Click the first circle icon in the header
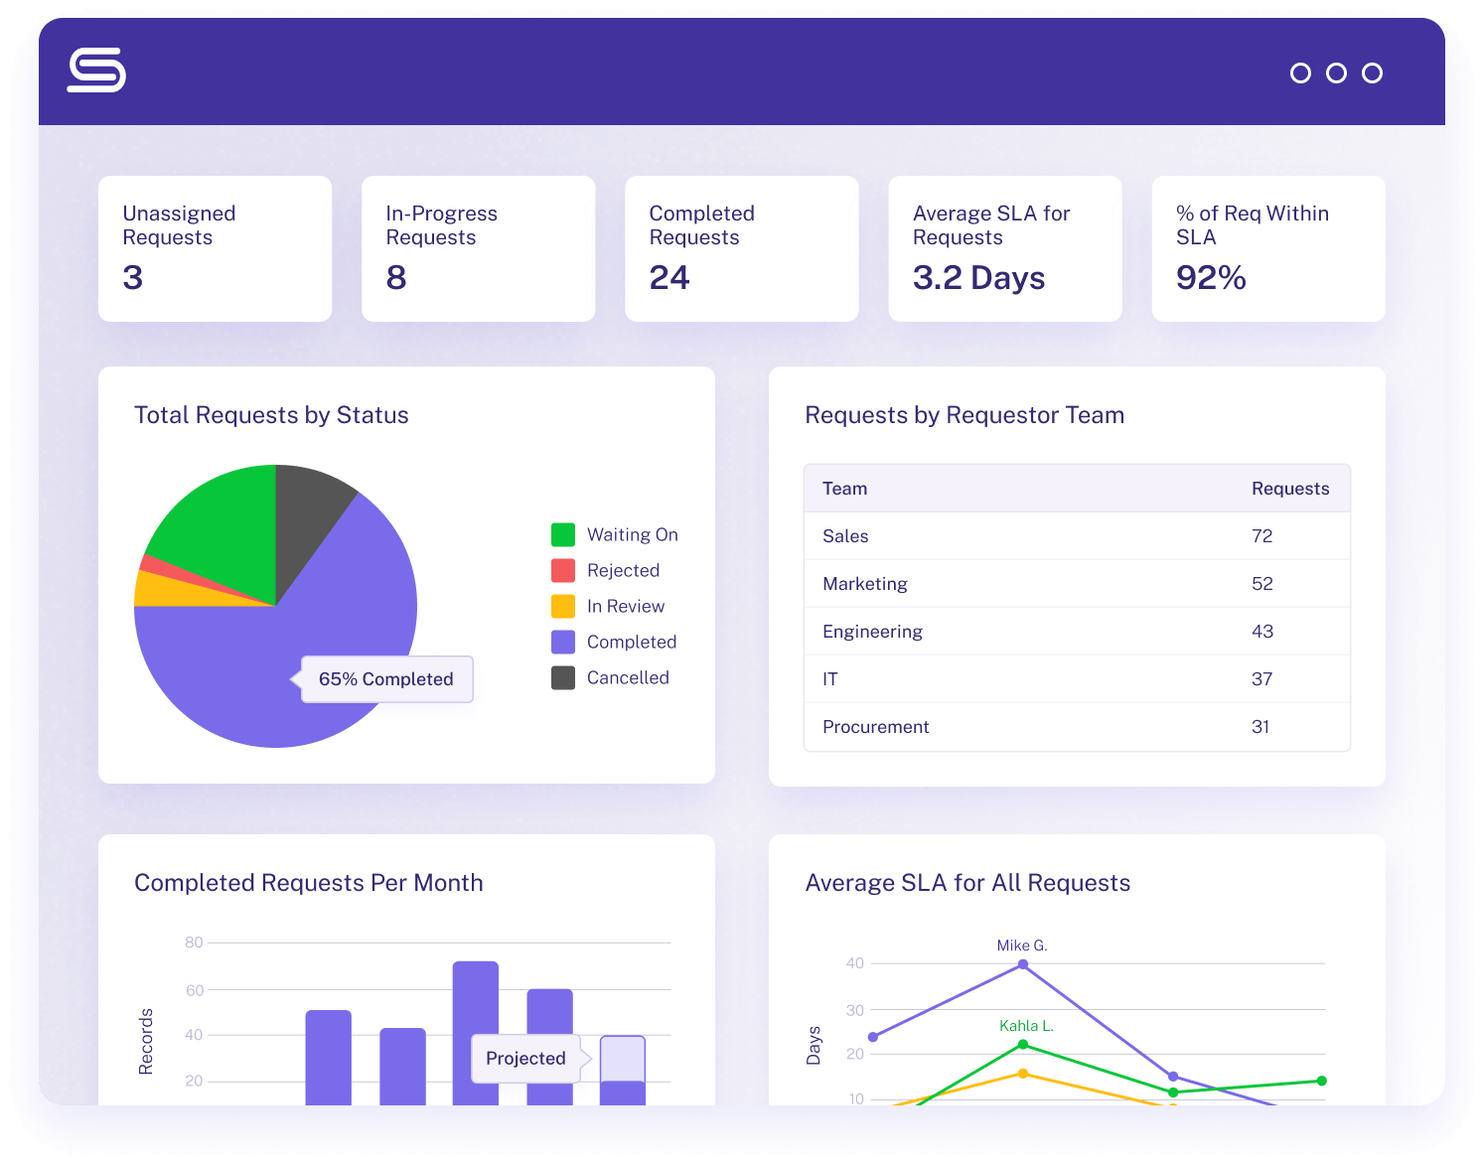 [1299, 73]
